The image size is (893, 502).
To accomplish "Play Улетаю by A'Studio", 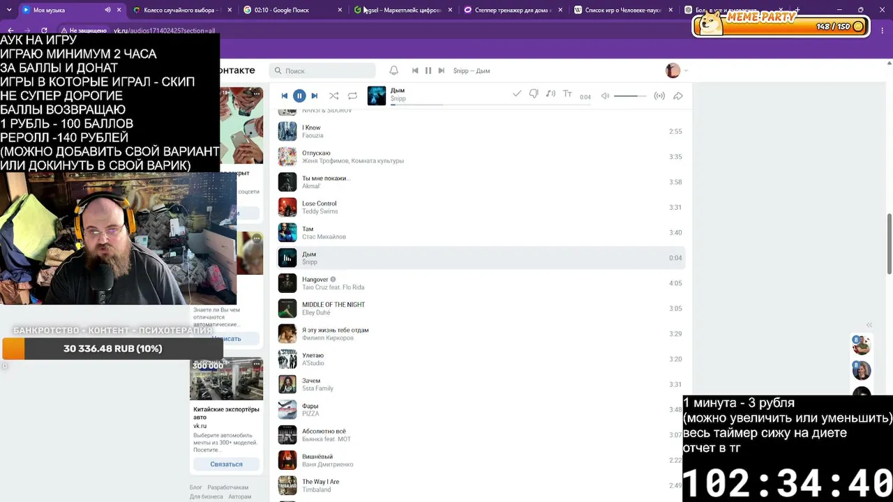I will pyautogui.click(x=481, y=359).
